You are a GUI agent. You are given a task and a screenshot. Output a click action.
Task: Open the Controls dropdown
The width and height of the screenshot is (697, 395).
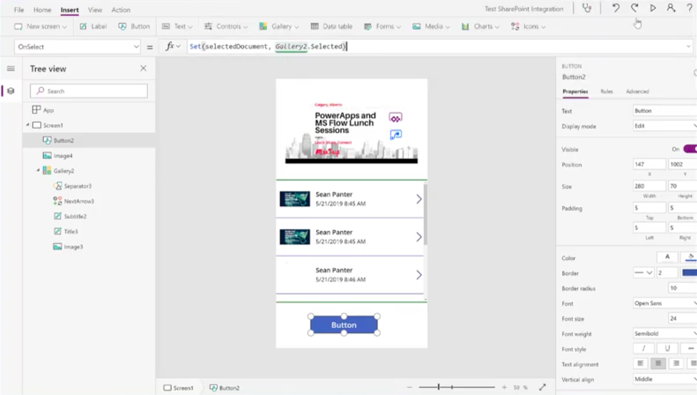point(226,26)
